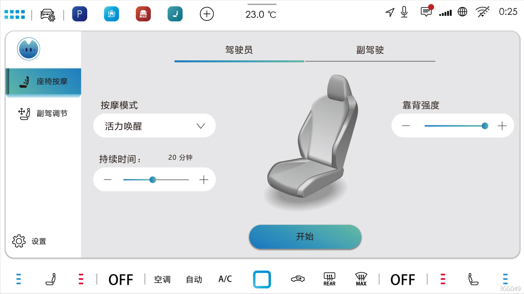Open the red MODE drive icon
This screenshot has height=294, width=524.
tap(143, 14)
